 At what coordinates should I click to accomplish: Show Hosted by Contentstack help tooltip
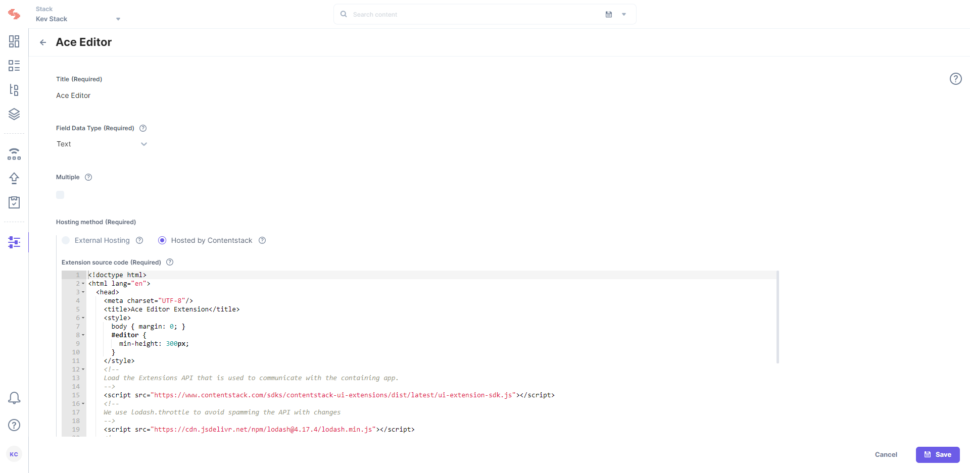tap(262, 240)
